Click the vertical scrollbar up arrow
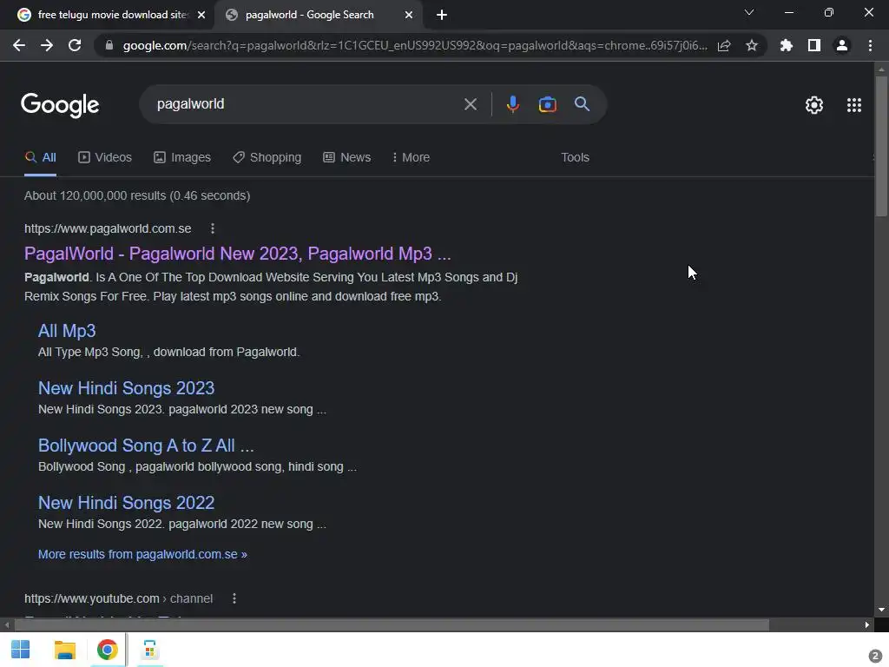889x667 pixels. pos(881,69)
